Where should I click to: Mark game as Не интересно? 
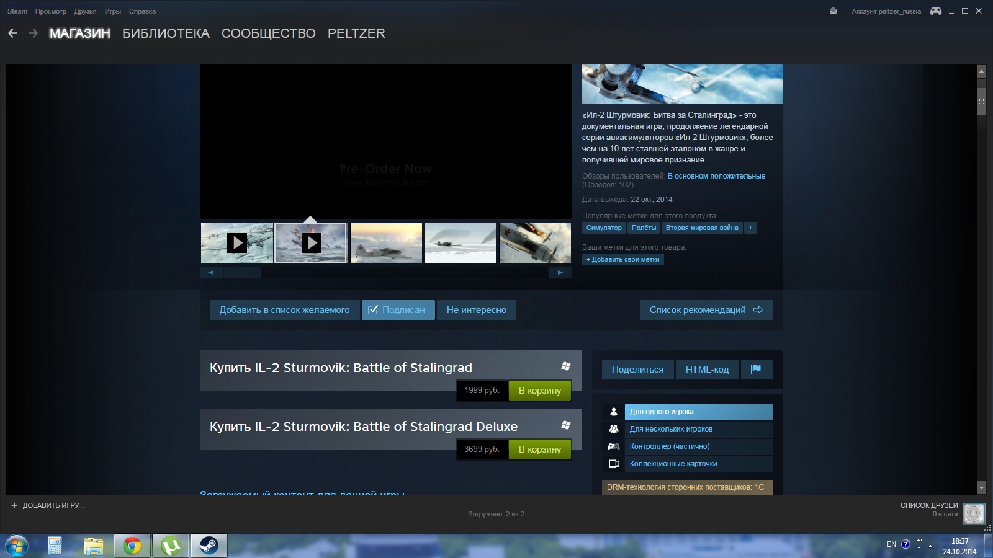pyautogui.click(x=476, y=310)
